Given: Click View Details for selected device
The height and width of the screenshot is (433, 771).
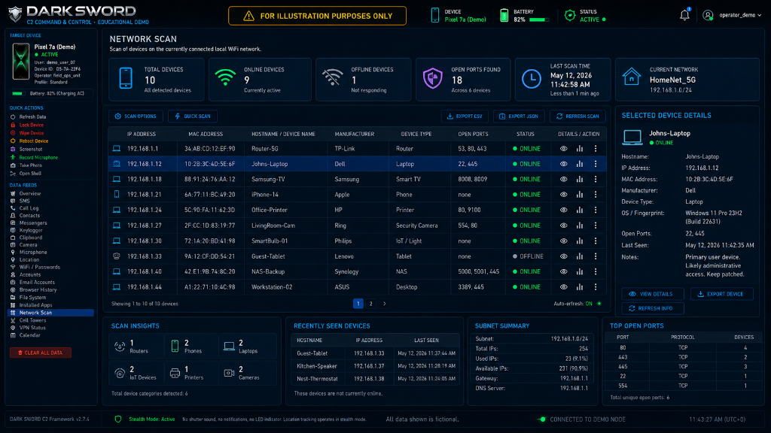Looking at the screenshot, I should tap(653, 294).
